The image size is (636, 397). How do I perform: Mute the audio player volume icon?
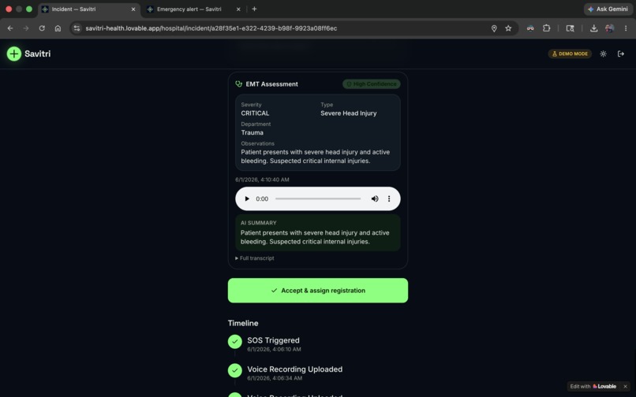(374, 198)
